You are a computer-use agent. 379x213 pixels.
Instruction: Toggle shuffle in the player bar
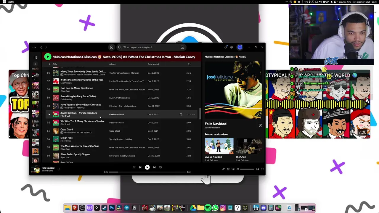click(x=134, y=167)
